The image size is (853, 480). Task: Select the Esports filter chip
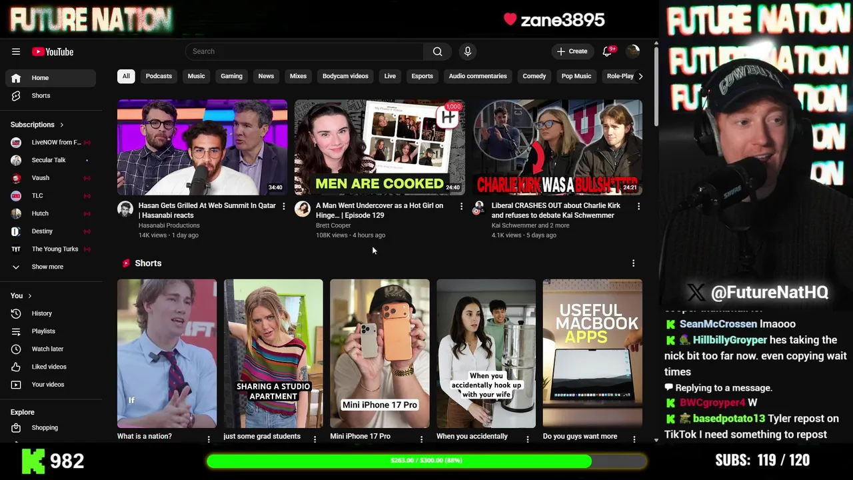tap(422, 76)
